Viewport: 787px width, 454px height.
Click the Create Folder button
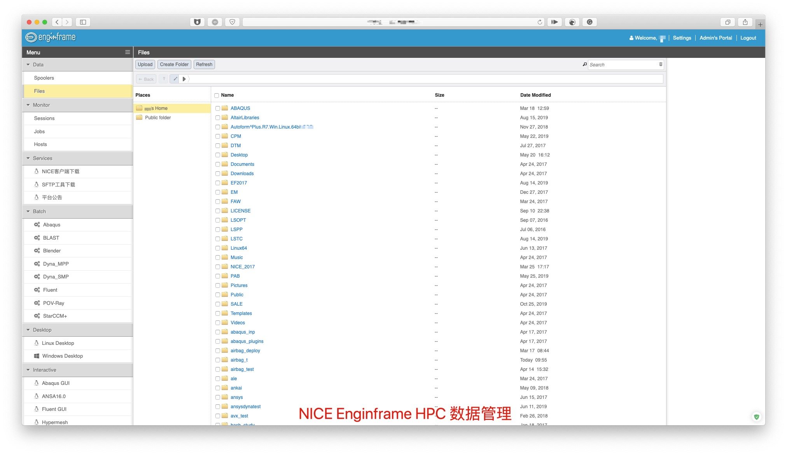[x=174, y=64]
